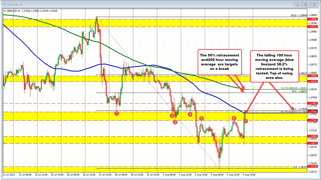Viewport: 321px width, 180px height.
Task: Click the GBPUSD,H1 title bar label
Action: (15, 4)
